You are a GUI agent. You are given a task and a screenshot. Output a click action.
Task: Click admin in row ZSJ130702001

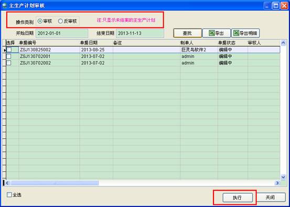pyautogui.click(x=199, y=56)
